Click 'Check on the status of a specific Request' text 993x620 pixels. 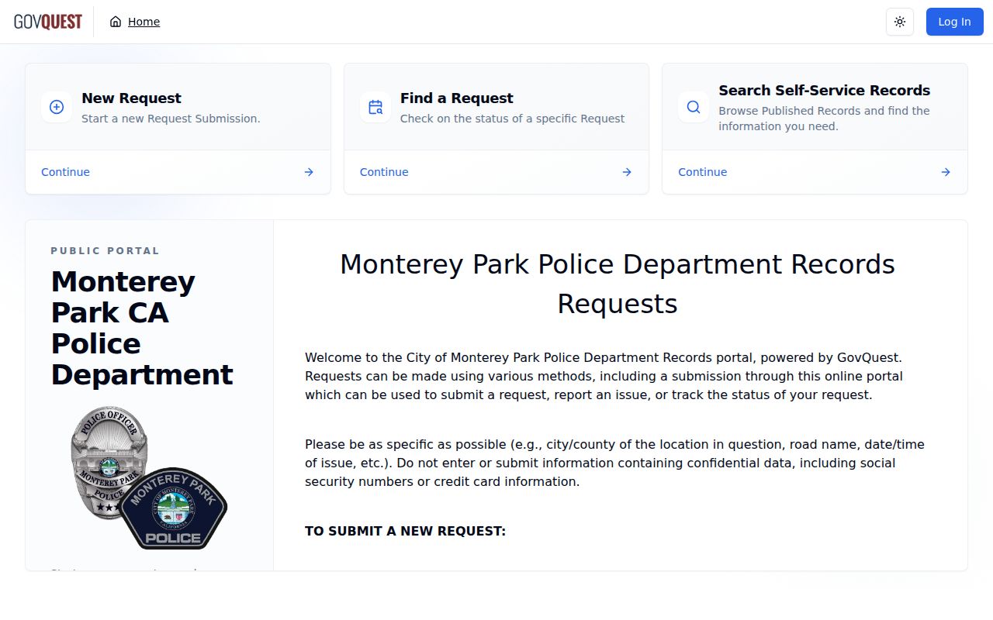512,119
